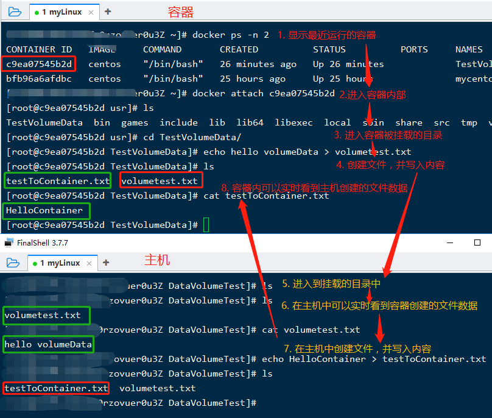The width and height of the screenshot is (492, 418).
Task: Open the folder icon in container window
Action: click(x=15, y=12)
